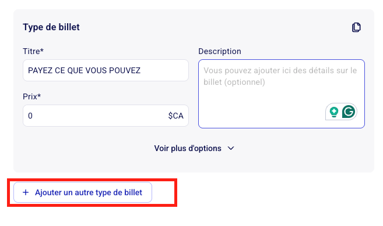Focus the Titre input field
This screenshot has height=226, width=383.
pyautogui.click(x=106, y=70)
